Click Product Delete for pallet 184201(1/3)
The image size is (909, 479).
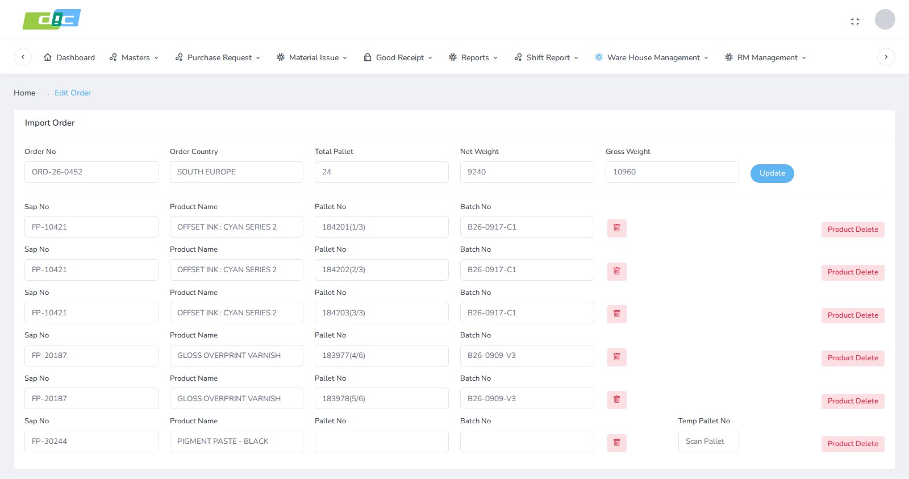tap(853, 230)
